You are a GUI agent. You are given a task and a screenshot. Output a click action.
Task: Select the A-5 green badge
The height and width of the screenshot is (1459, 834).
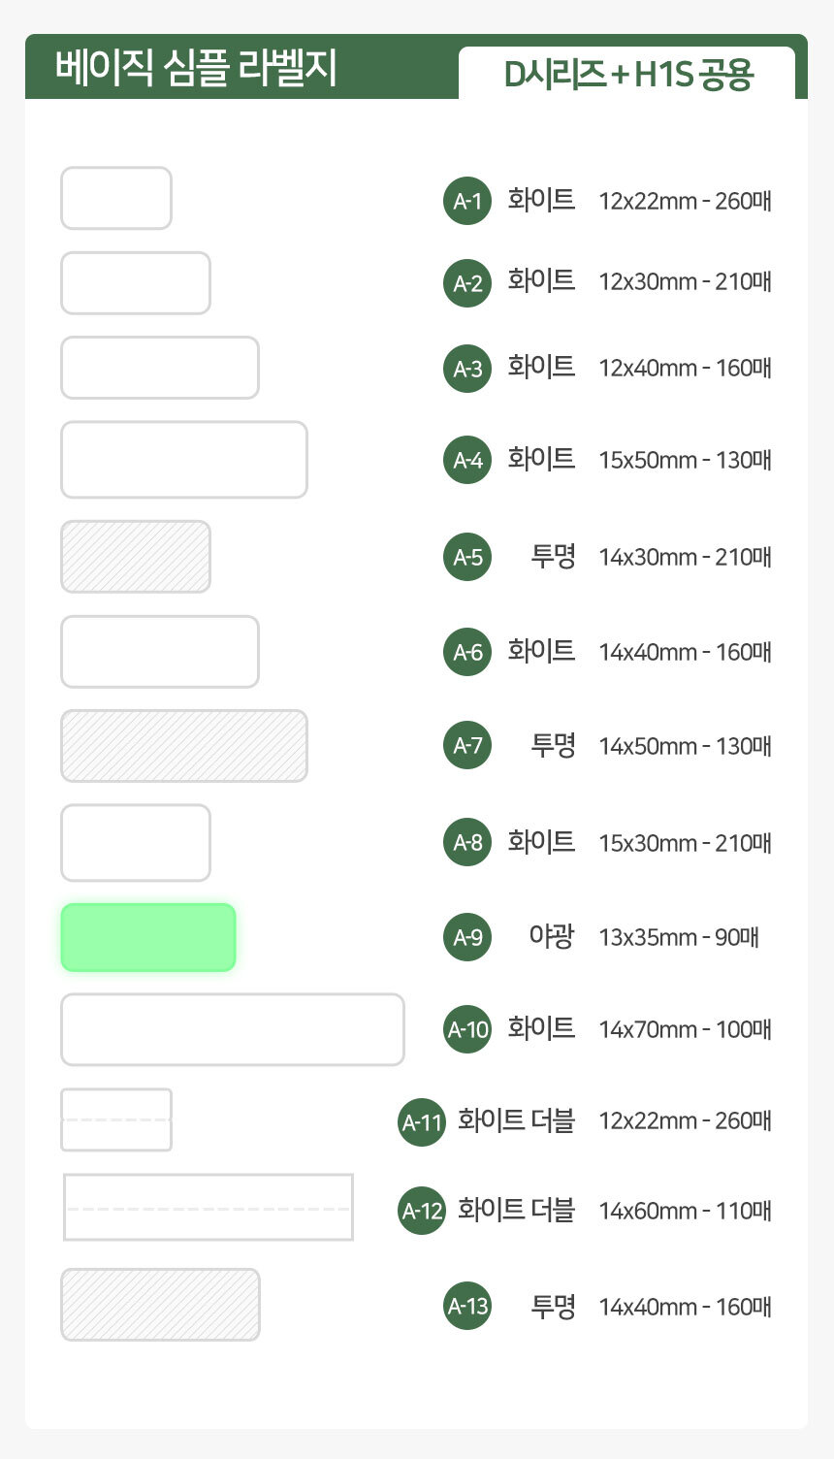click(467, 557)
